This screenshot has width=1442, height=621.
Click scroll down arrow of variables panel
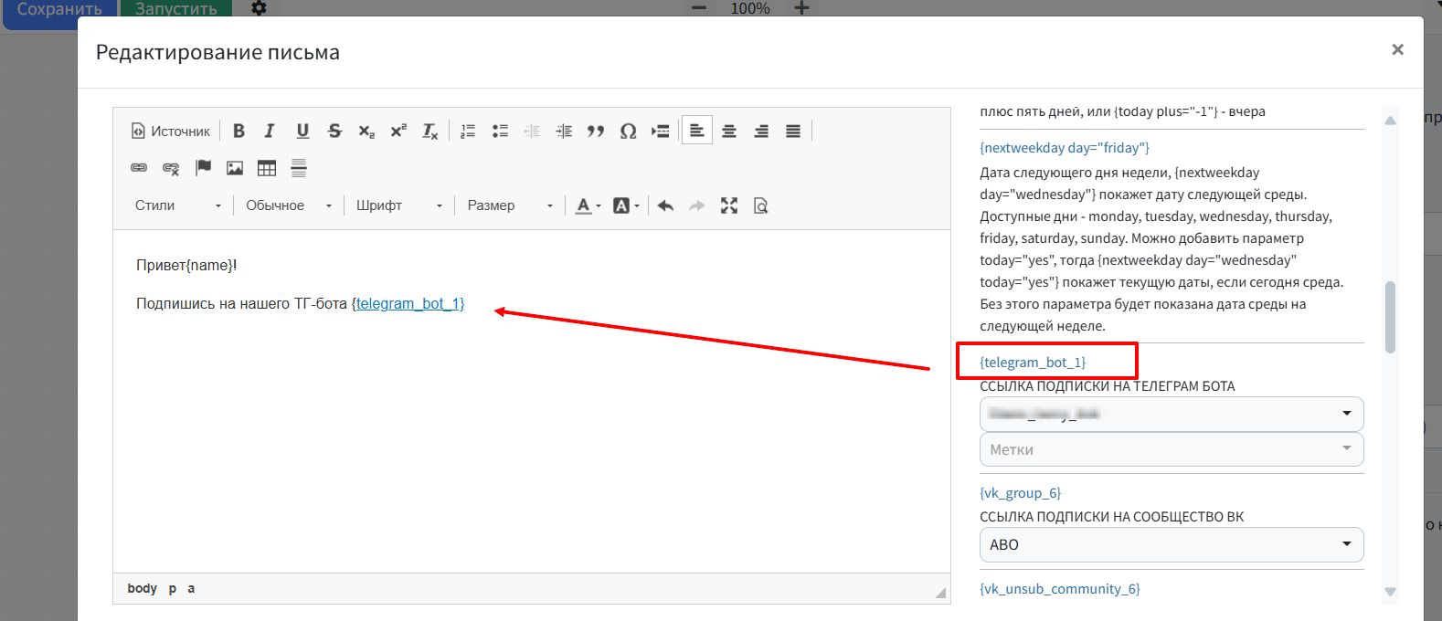(1390, 592)
